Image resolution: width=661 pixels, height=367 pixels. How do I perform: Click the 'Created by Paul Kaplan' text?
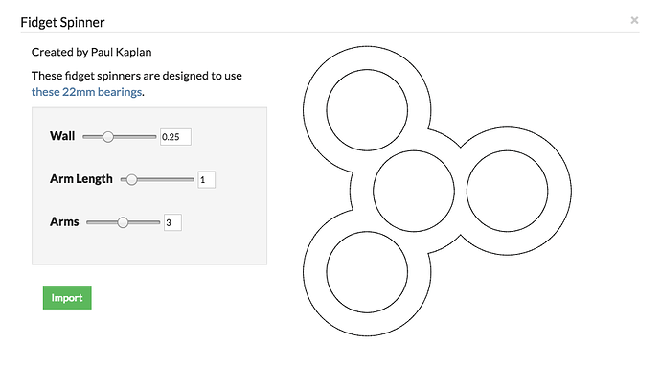pos(91,52)
